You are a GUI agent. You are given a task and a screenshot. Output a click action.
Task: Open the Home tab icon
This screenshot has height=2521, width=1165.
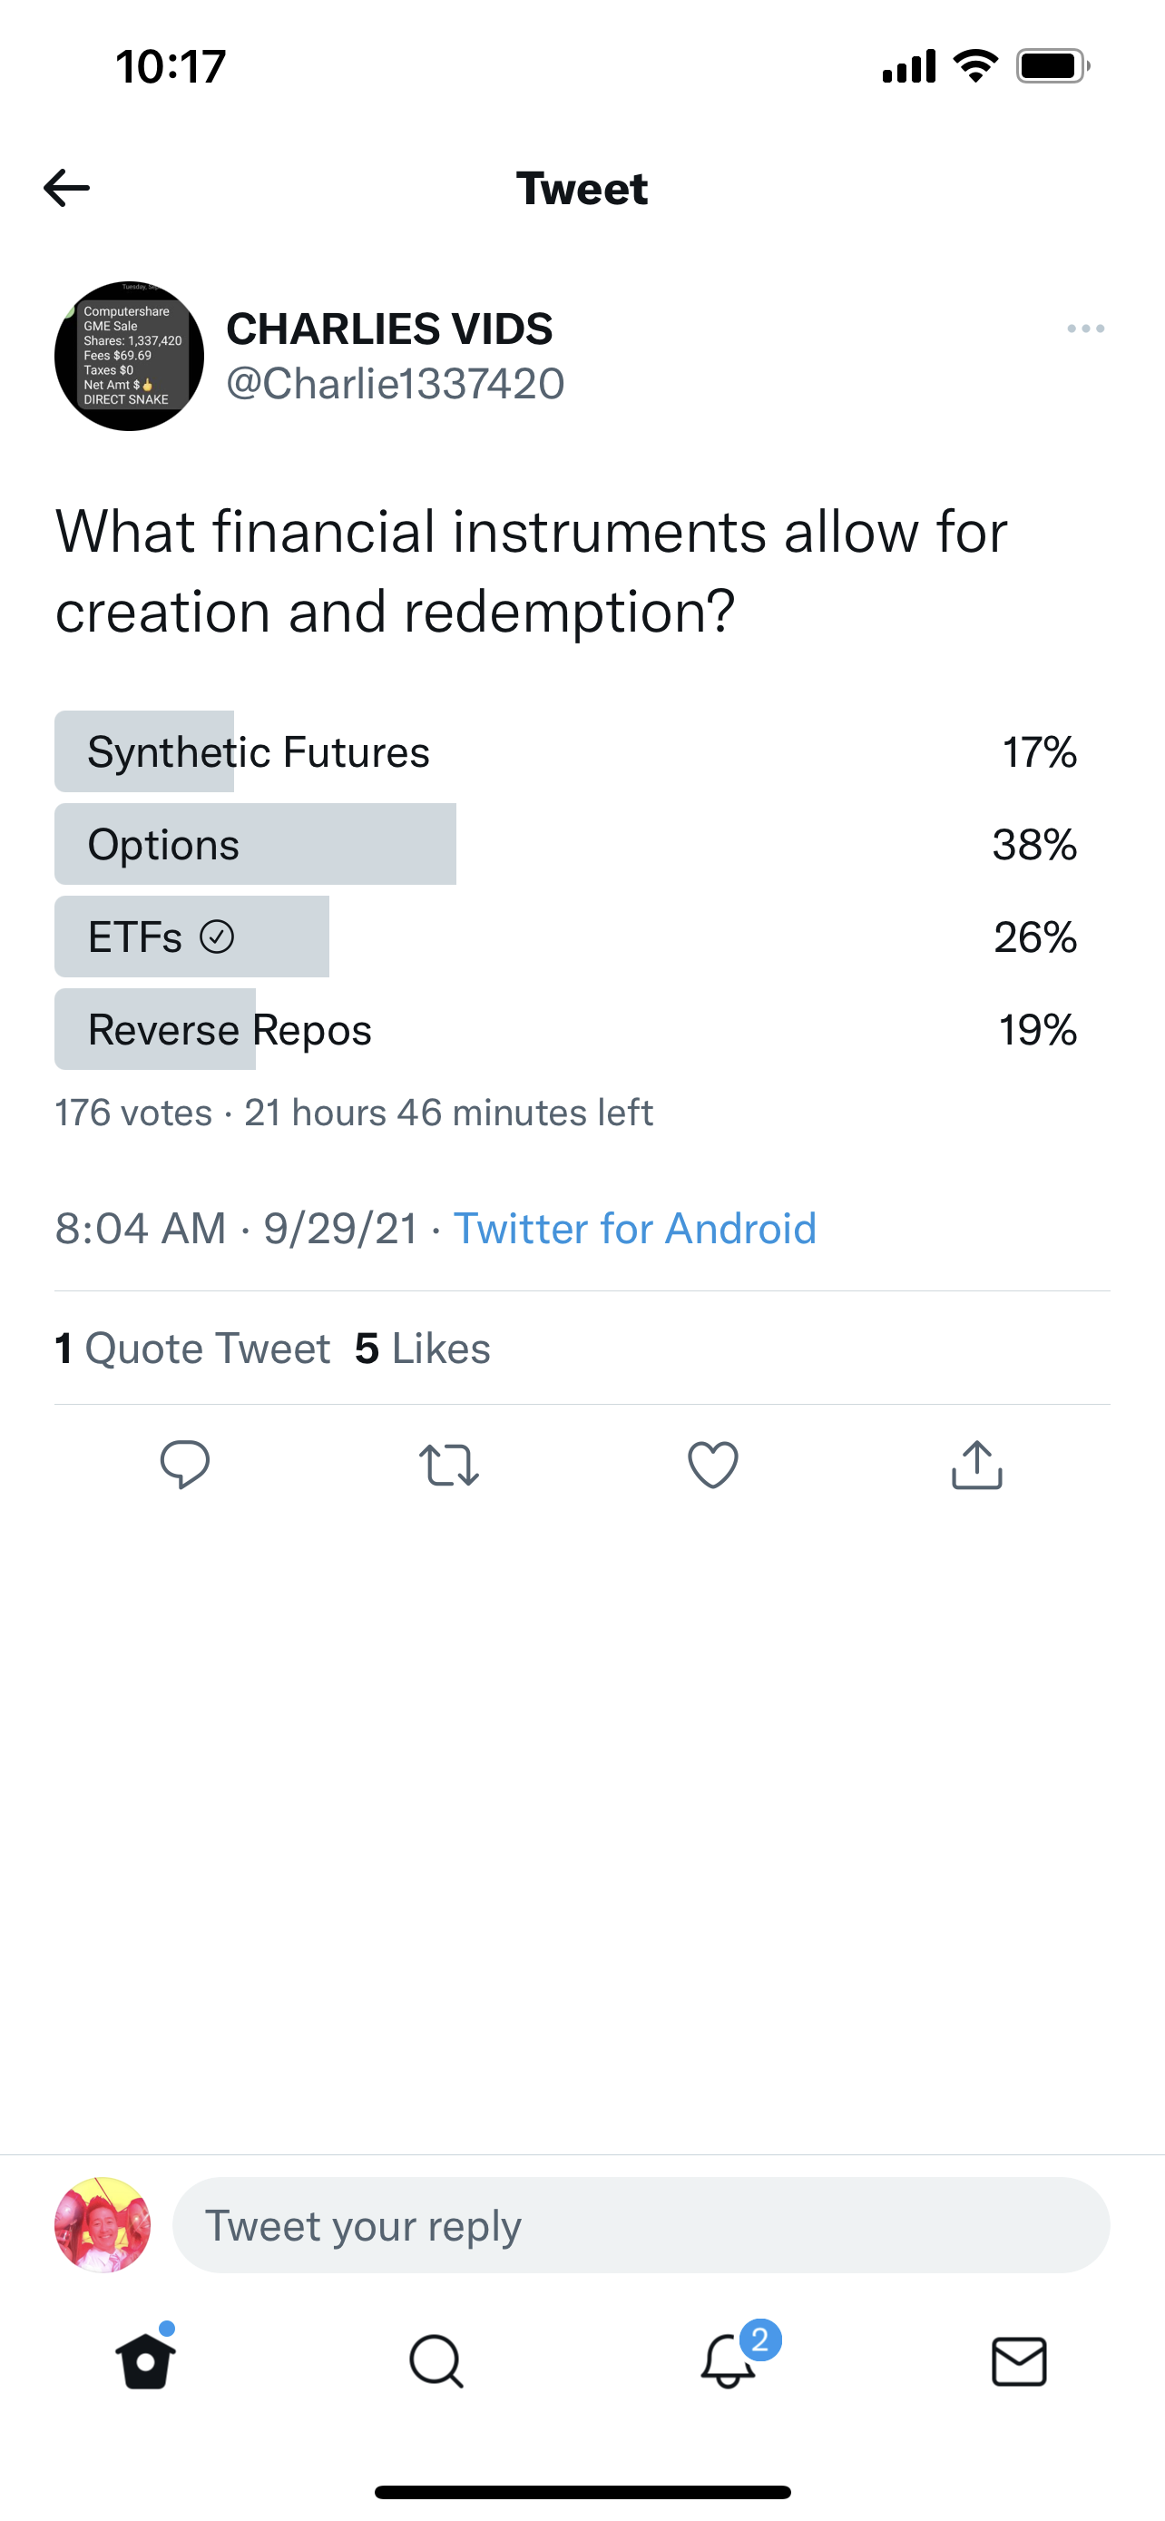146,2361
